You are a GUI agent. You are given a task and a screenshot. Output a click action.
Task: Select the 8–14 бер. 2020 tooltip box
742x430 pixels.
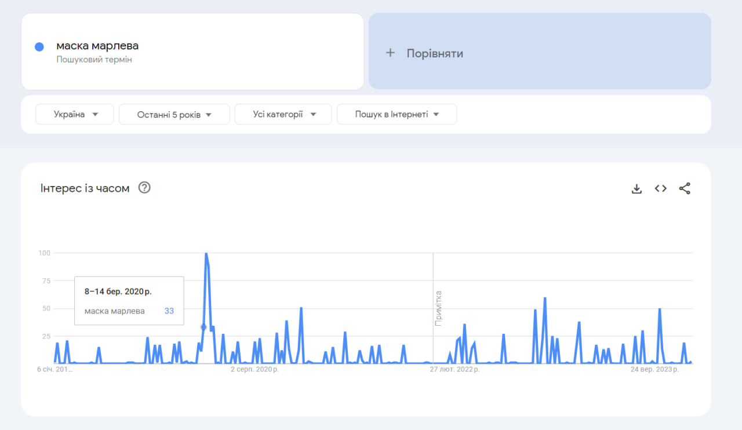129,300
